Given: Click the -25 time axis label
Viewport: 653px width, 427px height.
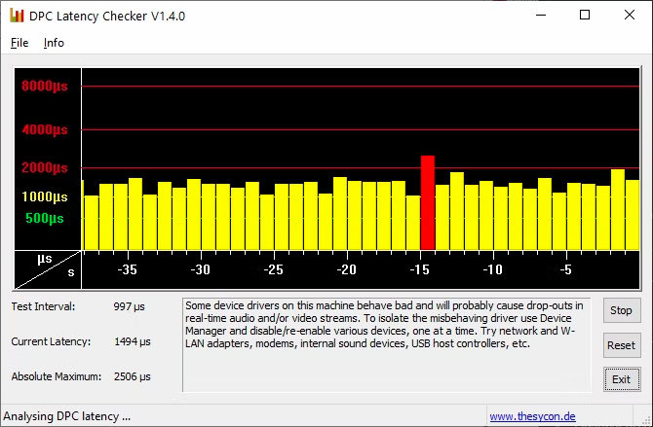Looking at the screenshot, I should click(x=274, y=269).
